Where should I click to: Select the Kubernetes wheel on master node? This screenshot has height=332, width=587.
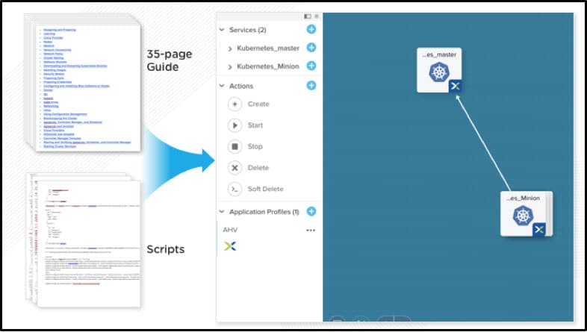pyautogui.click(x=438, y=72)
